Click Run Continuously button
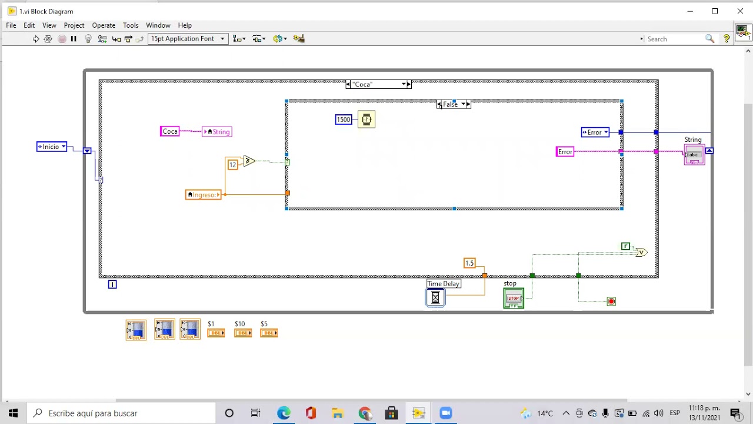Viewport: 753px width, 424px height. pos(48,39)
